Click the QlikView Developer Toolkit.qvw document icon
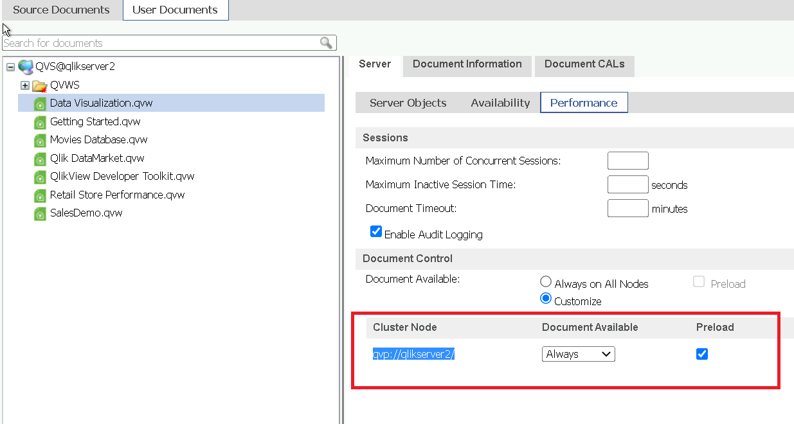 tap(40, 176)
